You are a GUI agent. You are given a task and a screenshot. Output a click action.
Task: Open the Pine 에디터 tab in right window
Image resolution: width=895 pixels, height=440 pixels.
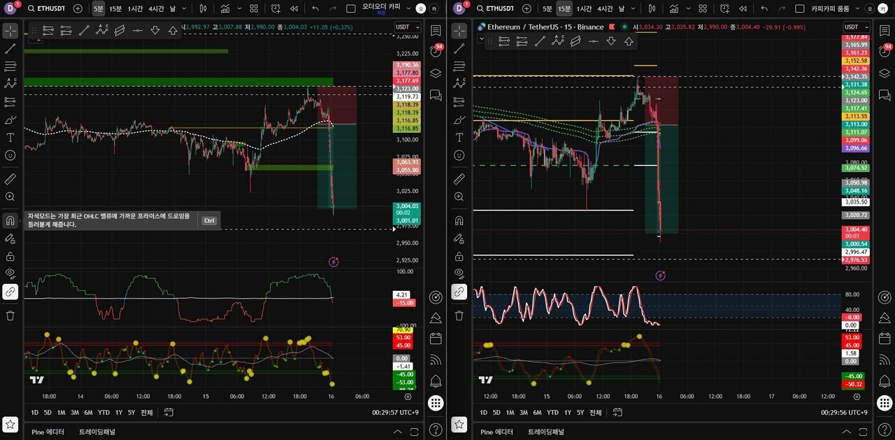496,432
